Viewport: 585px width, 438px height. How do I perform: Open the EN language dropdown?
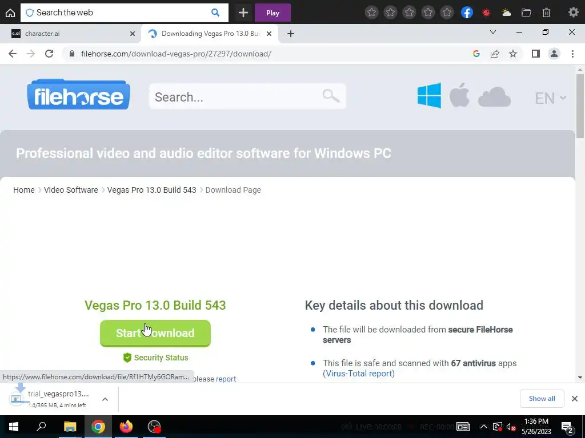550,98
